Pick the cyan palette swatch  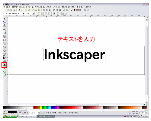click(x=50, y=107)
